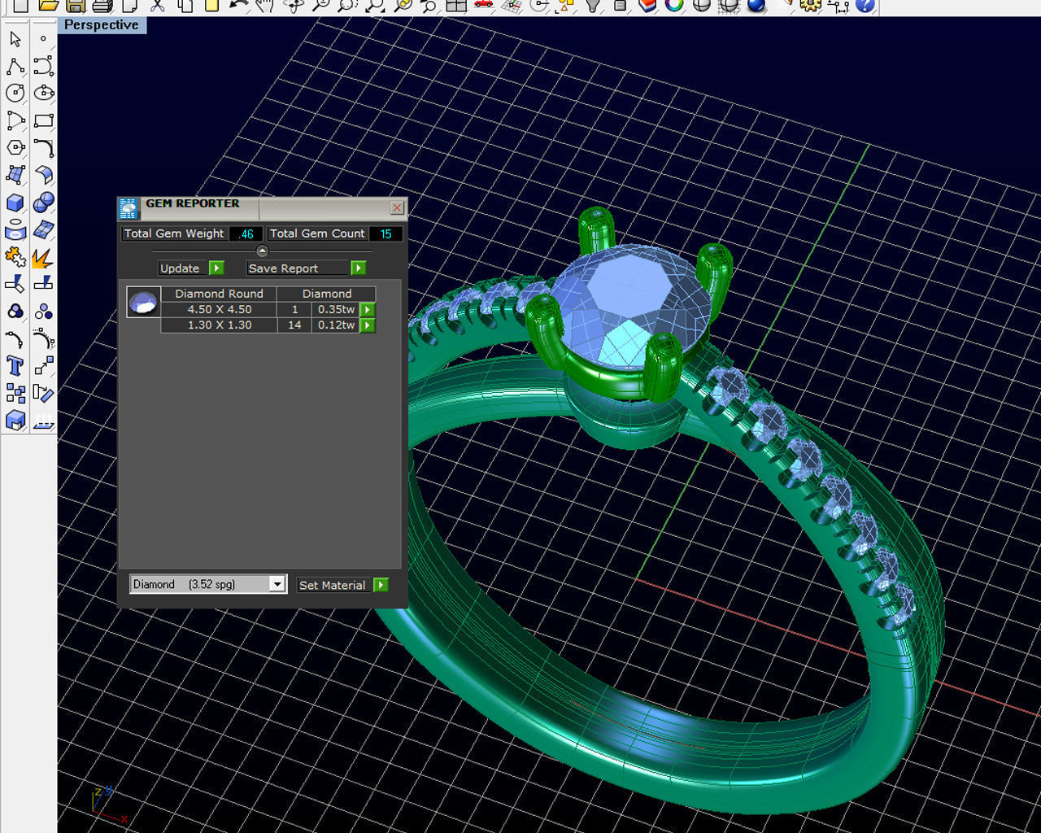Screen dimensions: 1041x833
Task: Click green arrow on 4.50 X 4.50 row
Action: 368,310
